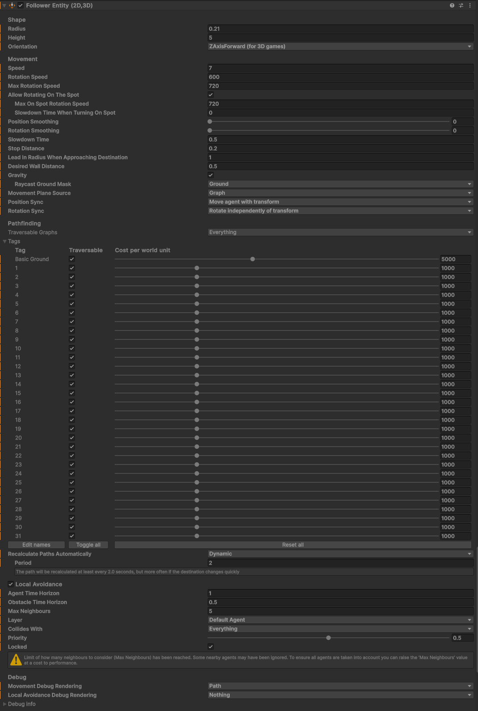
Task: Uncheck Allow Rotating On The Spot
Action: 211,95
